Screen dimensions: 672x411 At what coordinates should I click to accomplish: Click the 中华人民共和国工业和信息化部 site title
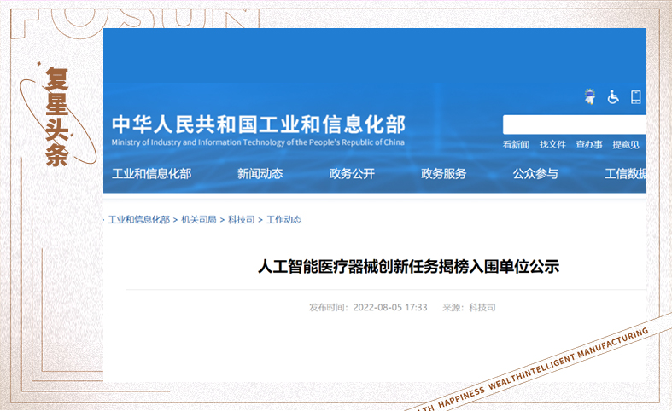pyautogui.click(x=258, y=124)
